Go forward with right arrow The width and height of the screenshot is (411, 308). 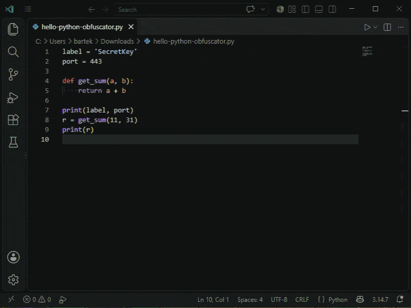click(105, 10)
